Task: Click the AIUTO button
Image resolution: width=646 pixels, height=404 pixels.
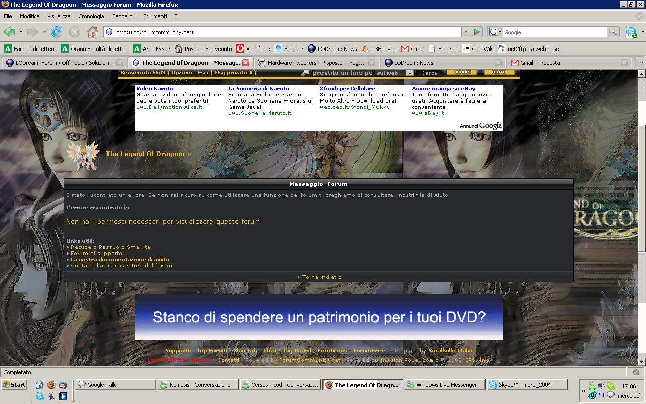Action: pyautogui.click(x=499, y=72)
